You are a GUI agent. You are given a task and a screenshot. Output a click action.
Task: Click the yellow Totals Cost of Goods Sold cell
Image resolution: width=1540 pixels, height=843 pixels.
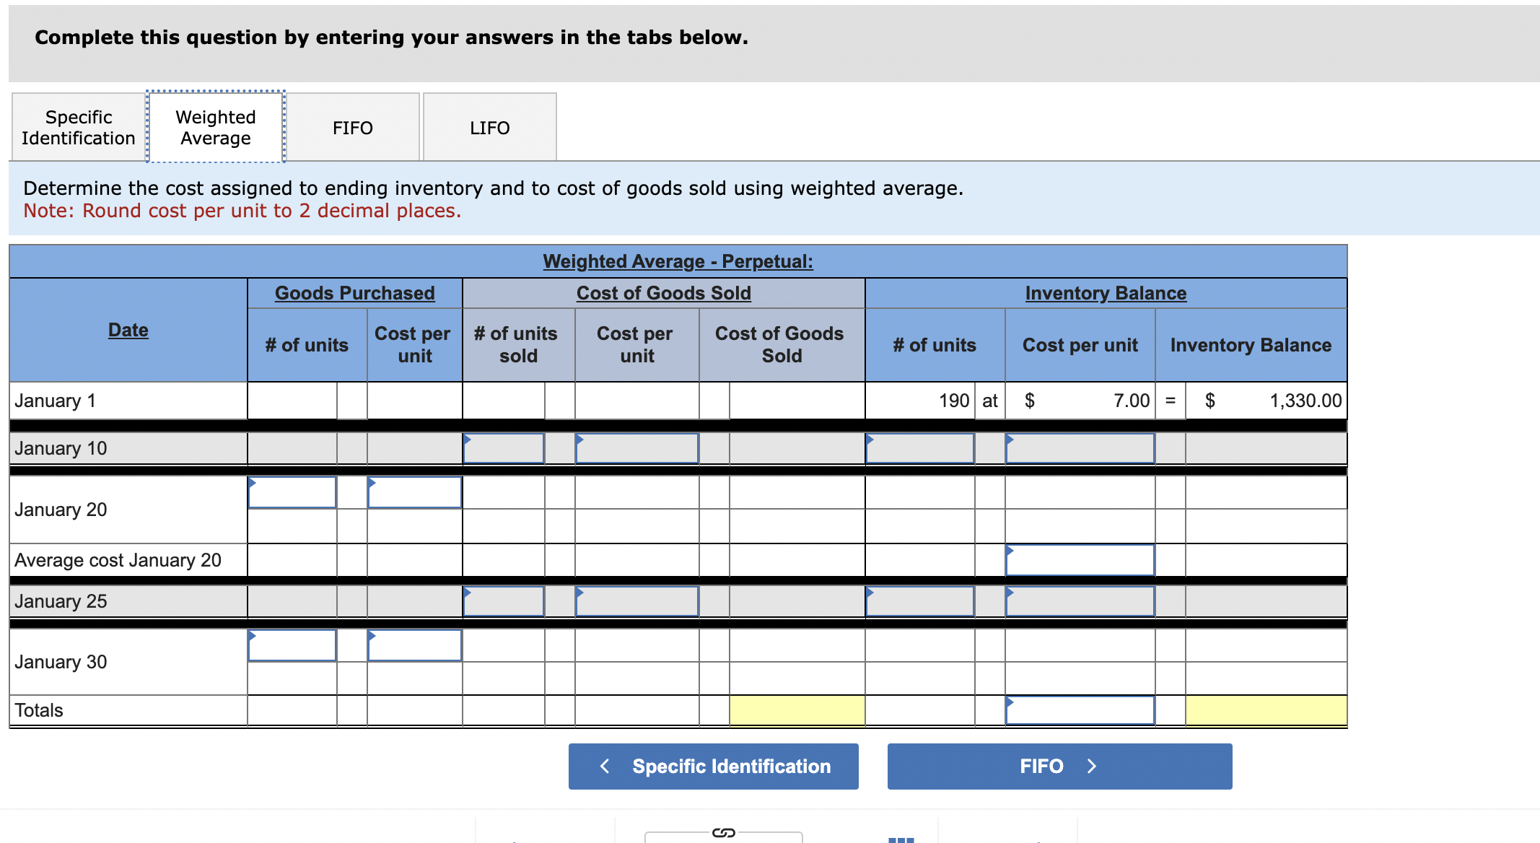tap(796, 709)
